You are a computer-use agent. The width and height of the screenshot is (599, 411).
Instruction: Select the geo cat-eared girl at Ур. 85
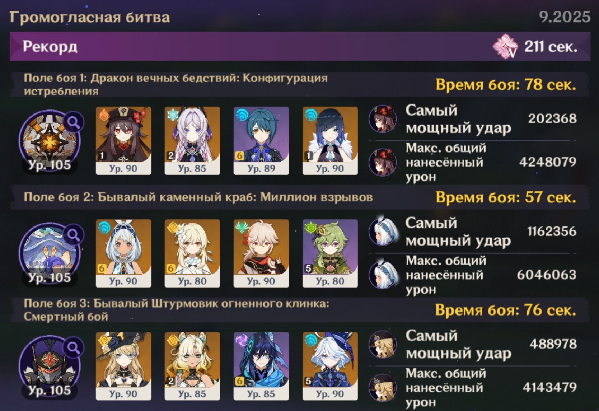[x=192, y=366]
